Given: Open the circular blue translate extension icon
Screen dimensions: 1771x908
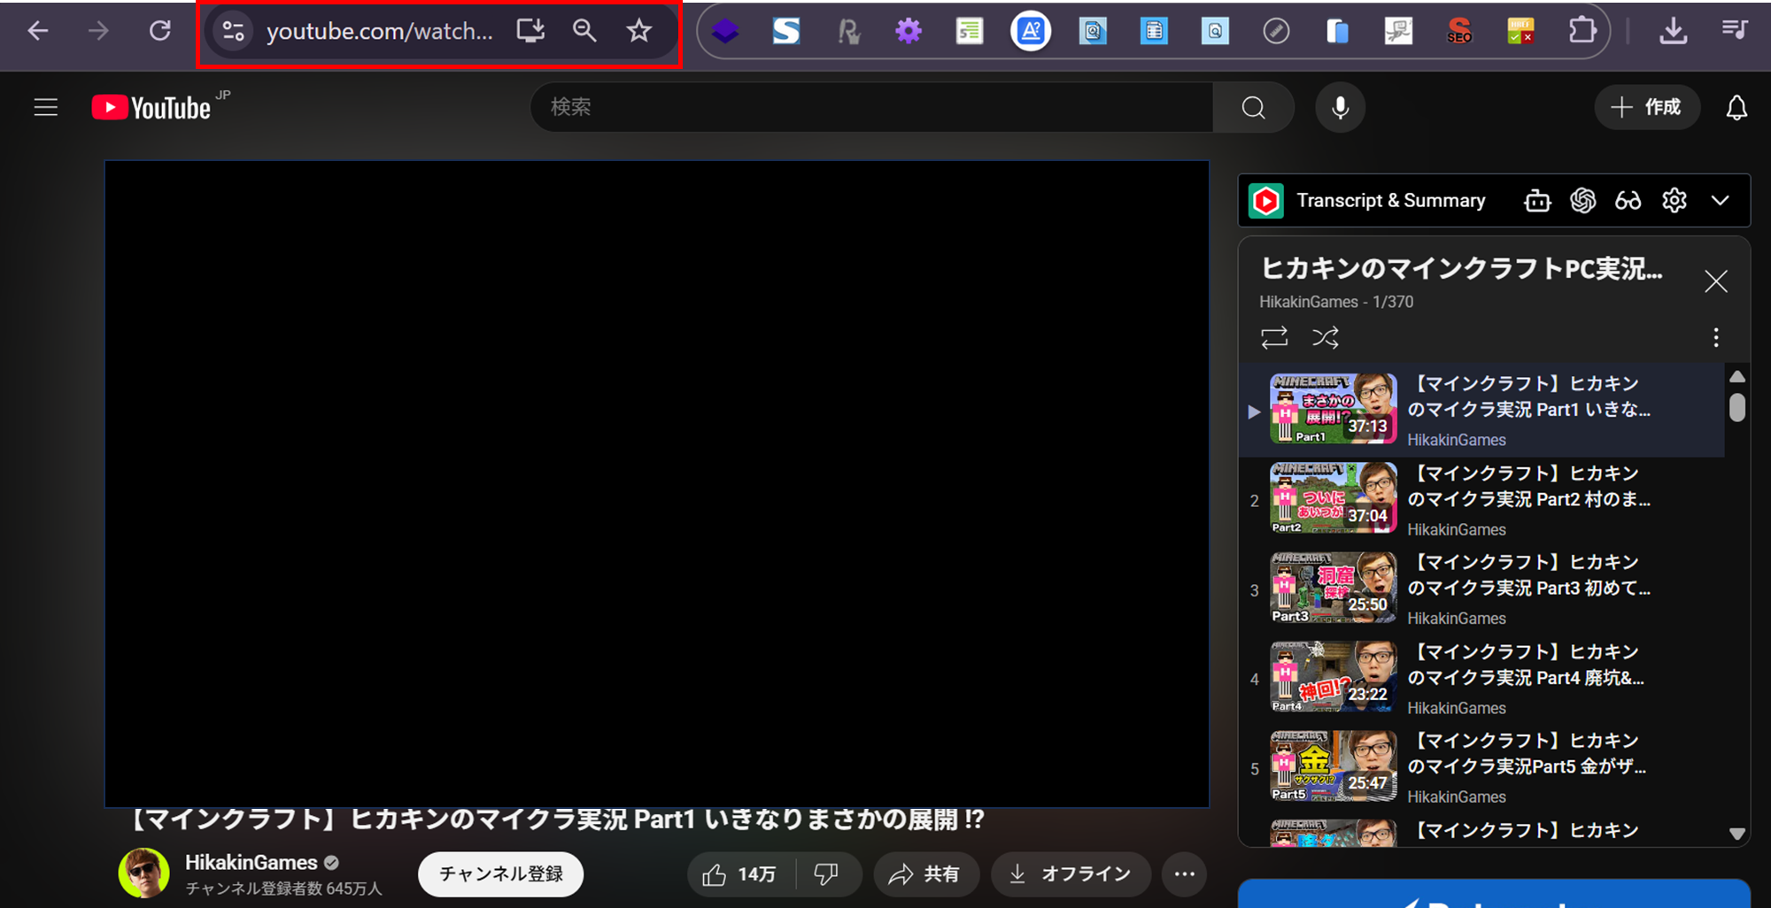Looking at the screenshot, I should click(x=1031, y=32).
